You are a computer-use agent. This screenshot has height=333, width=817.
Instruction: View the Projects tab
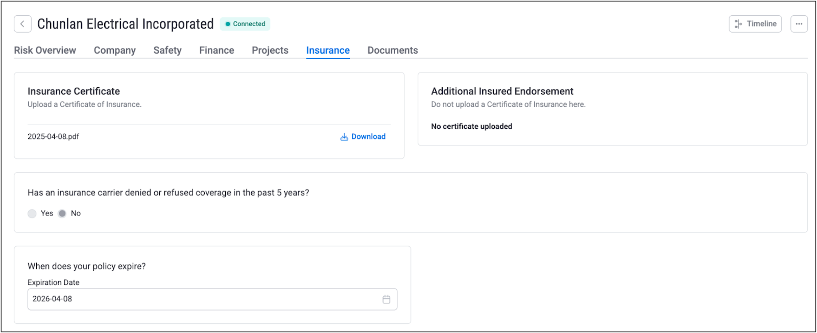(270, 51)
